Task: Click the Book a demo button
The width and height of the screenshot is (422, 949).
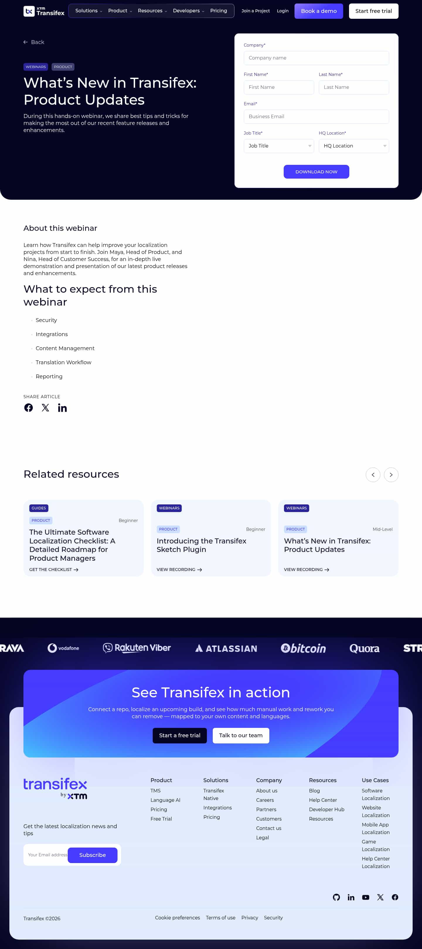Action: [319, 11]
